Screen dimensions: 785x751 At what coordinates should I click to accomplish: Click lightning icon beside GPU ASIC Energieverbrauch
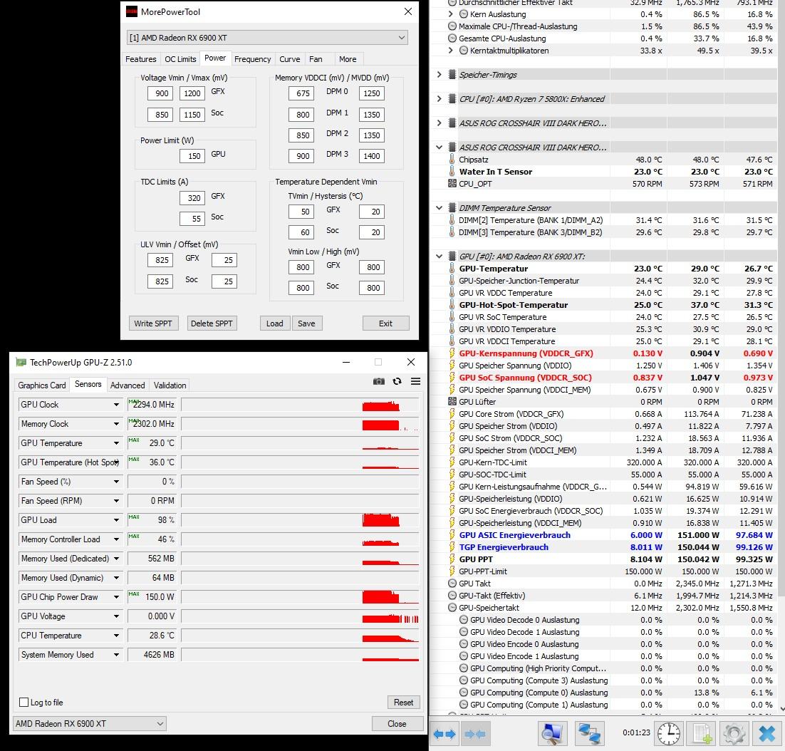(x=452, y=534)
